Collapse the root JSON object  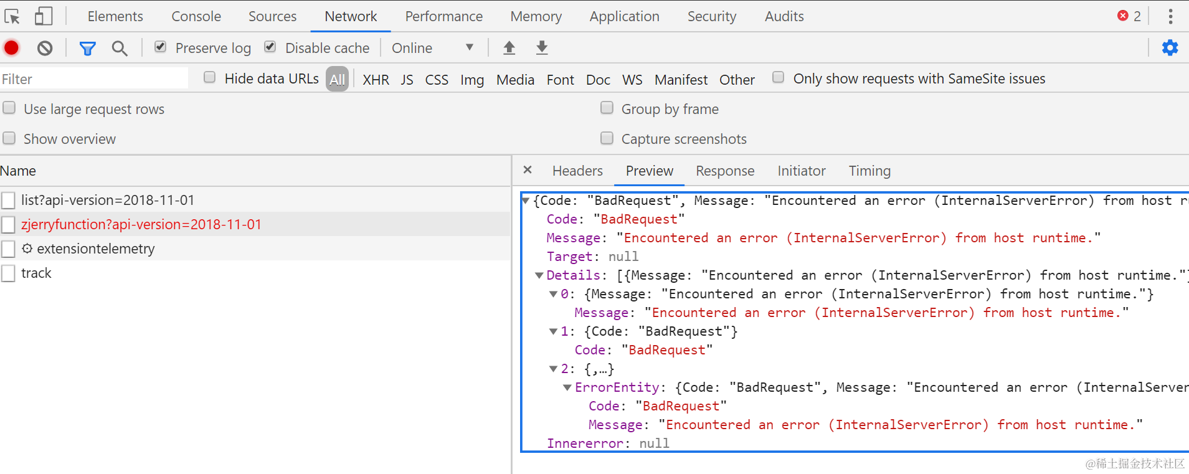click(526, 201)
